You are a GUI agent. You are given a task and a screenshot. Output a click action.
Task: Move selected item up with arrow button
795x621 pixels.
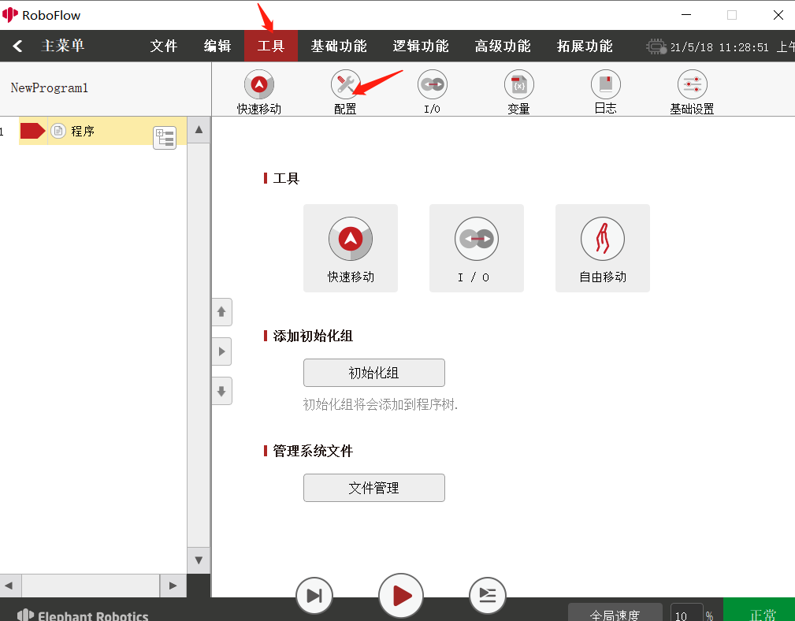(x=221, y=312)
